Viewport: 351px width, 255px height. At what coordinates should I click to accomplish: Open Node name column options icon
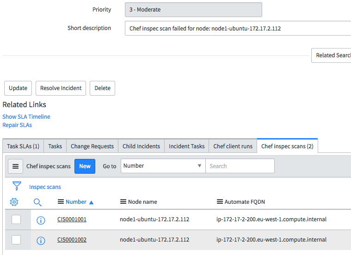click(x=123, y=201)
